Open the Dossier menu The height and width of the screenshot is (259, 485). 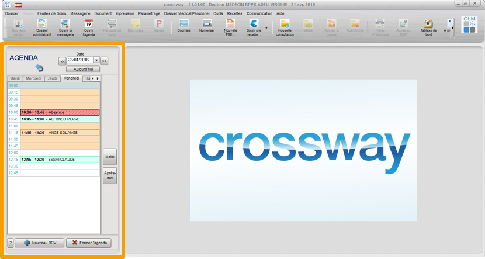click(x=12, y=13)
